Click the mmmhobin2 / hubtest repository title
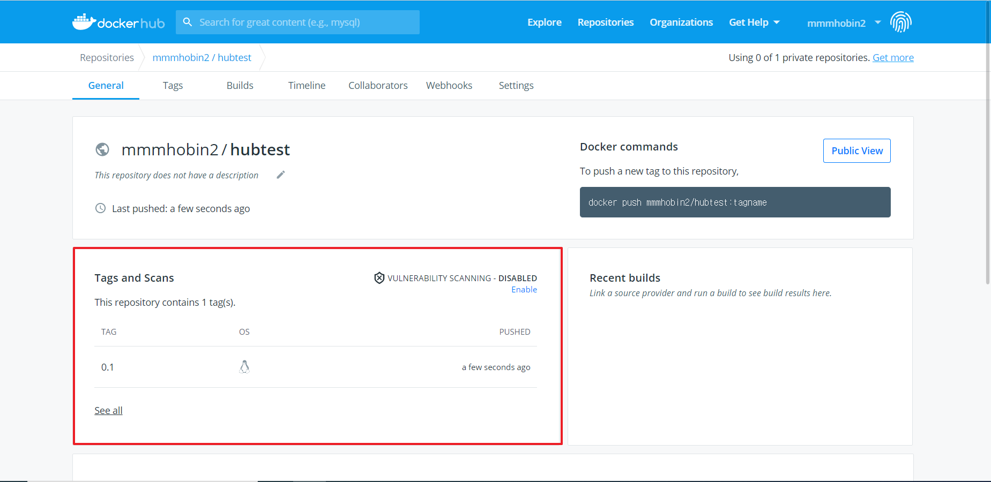Image resolution: width=991 pixels, height=482 pixels. pyautogui.click(x=205, y=149)
